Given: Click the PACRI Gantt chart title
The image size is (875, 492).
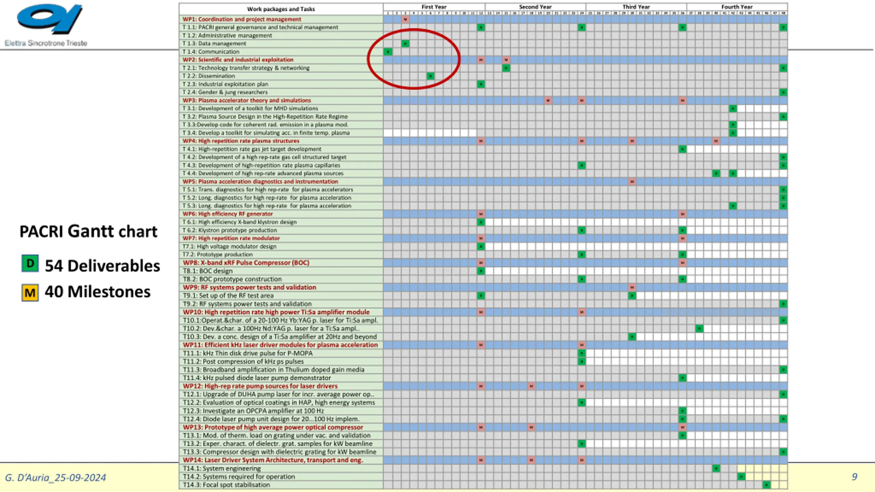Looking at the screenshot, I should tap(88, 231).
